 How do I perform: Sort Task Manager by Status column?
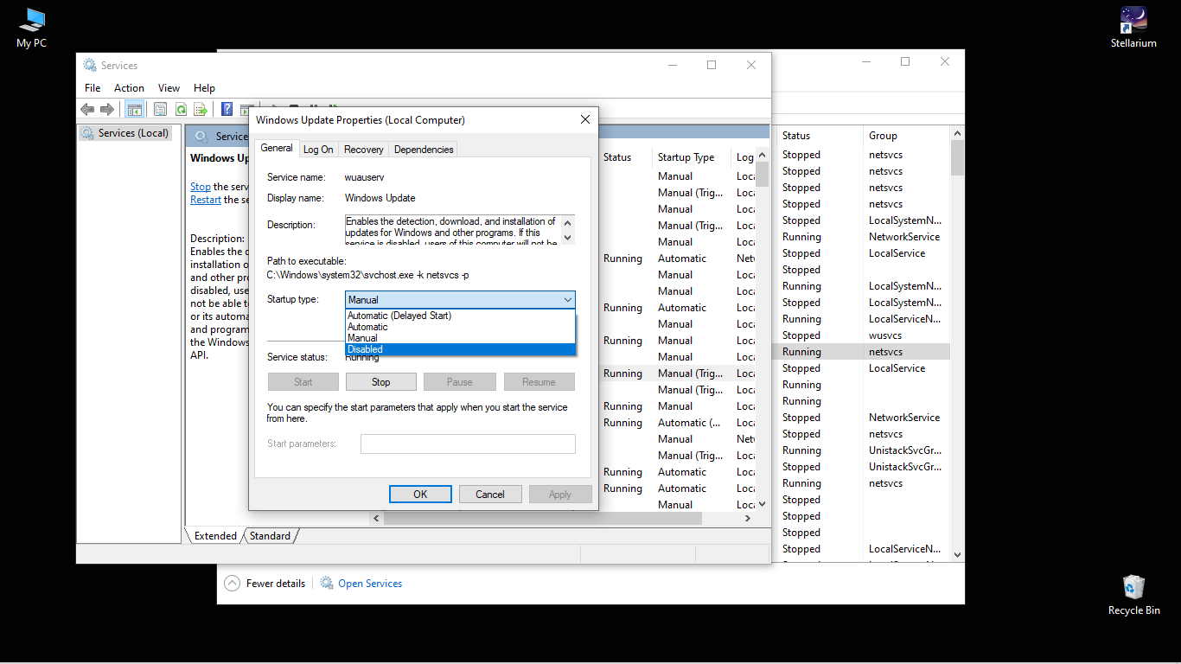(819, 136)
